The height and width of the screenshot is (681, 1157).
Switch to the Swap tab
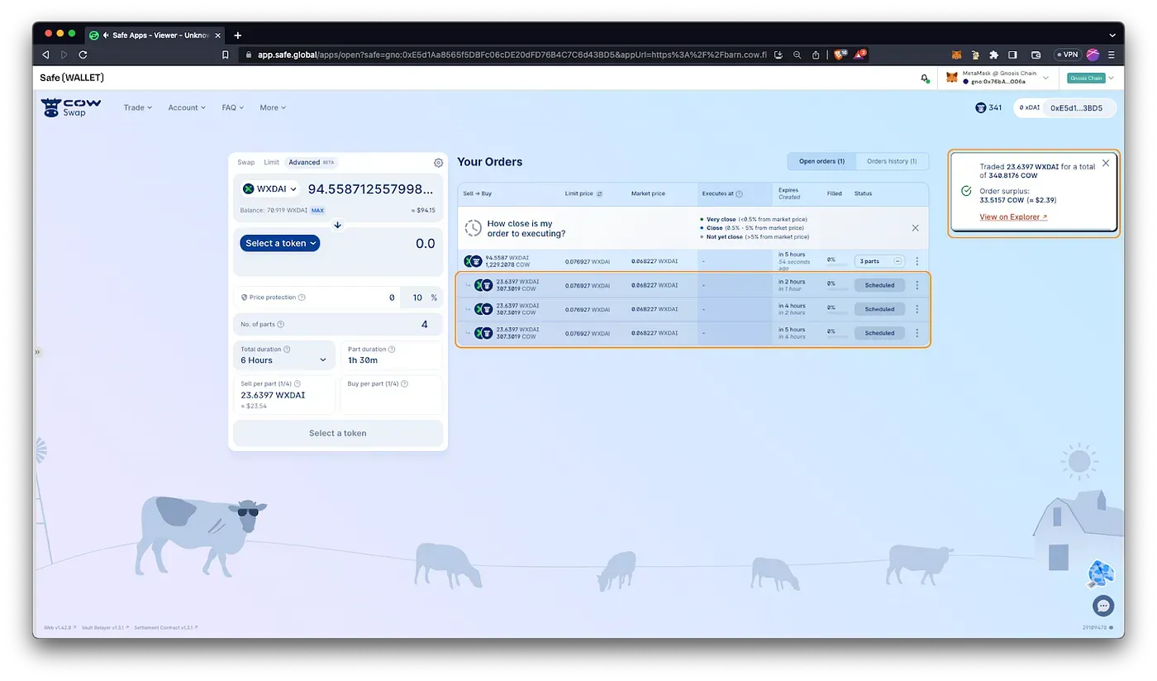click(x=245, y=163)
